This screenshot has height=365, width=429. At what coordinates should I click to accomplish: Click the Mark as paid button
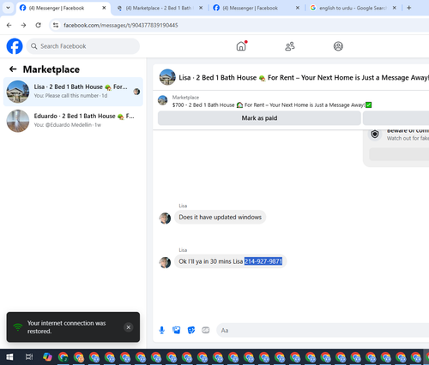click(259, 118)
